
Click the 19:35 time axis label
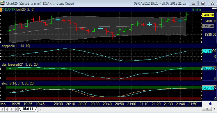pyautogui.click(x=28, y=104)
